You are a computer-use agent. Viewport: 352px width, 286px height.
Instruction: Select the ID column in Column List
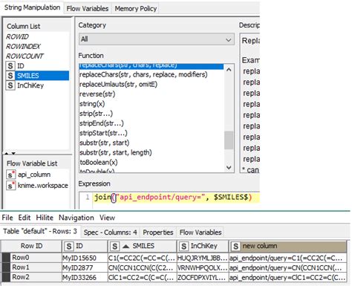tap(21, 66)
